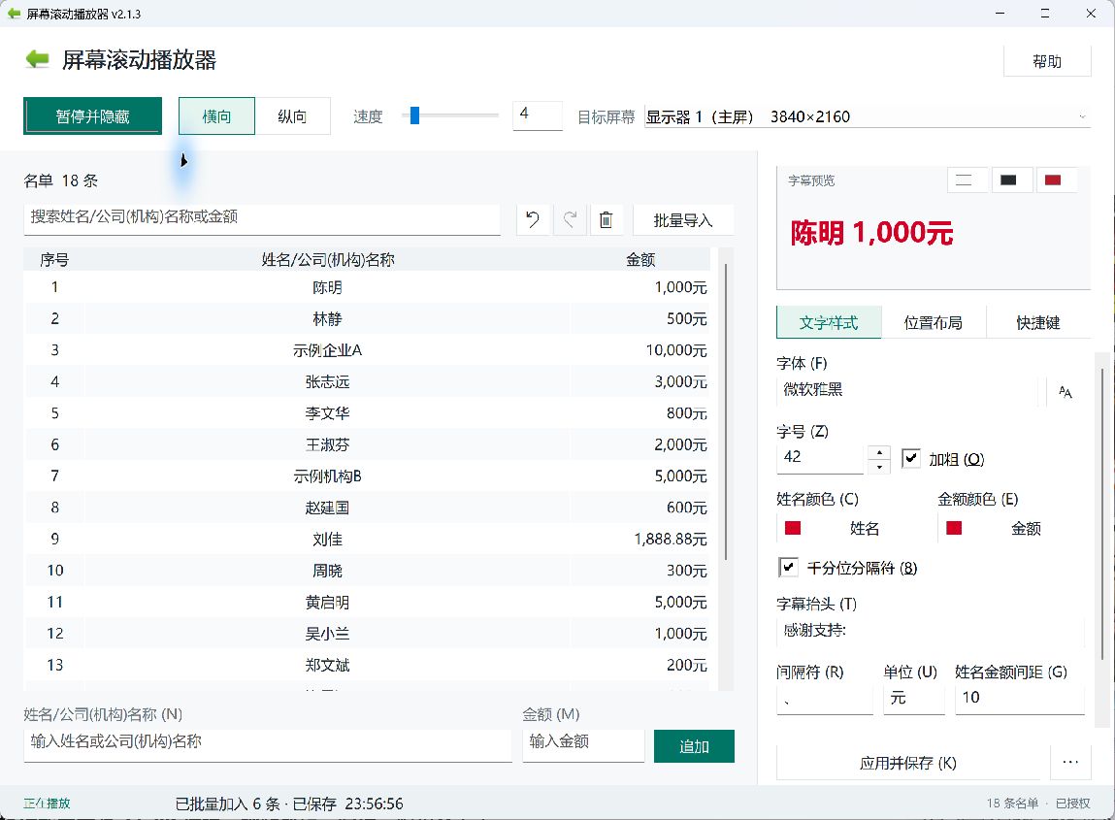This screenshot has height=820, width=1115.
Task: Click the 速度 speed slider handle
Action: pos(414,115)
